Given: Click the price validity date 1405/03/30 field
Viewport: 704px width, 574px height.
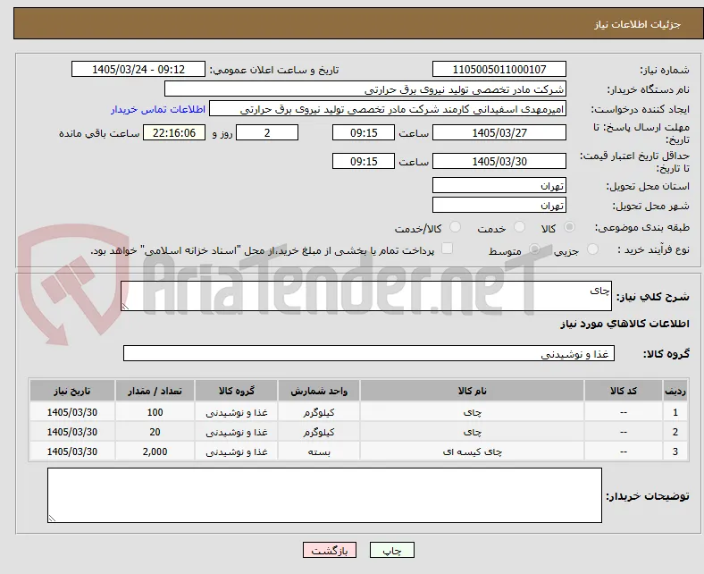Looking at the screenshot, I should pyautogui.click(x=499, y=161).
